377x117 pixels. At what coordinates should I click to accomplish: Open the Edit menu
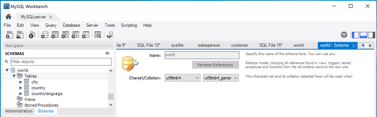(x=20, y=25)
